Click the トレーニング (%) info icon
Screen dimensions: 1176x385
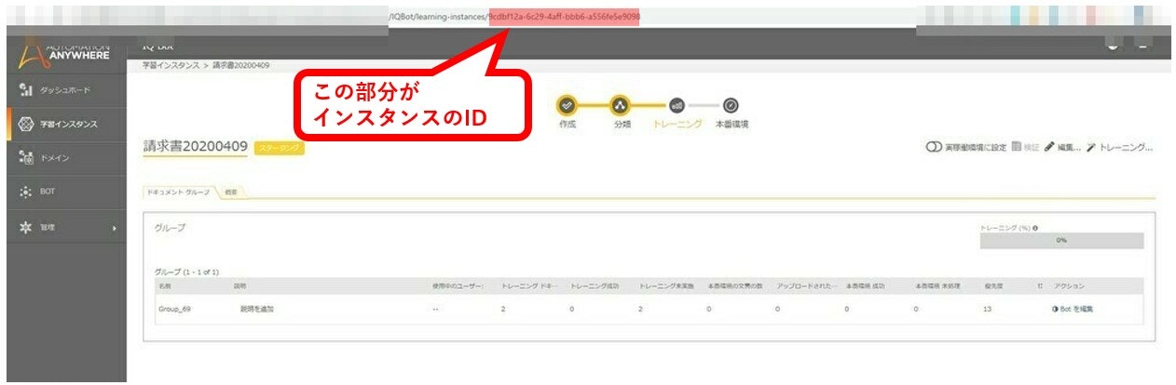[1036, 227]
